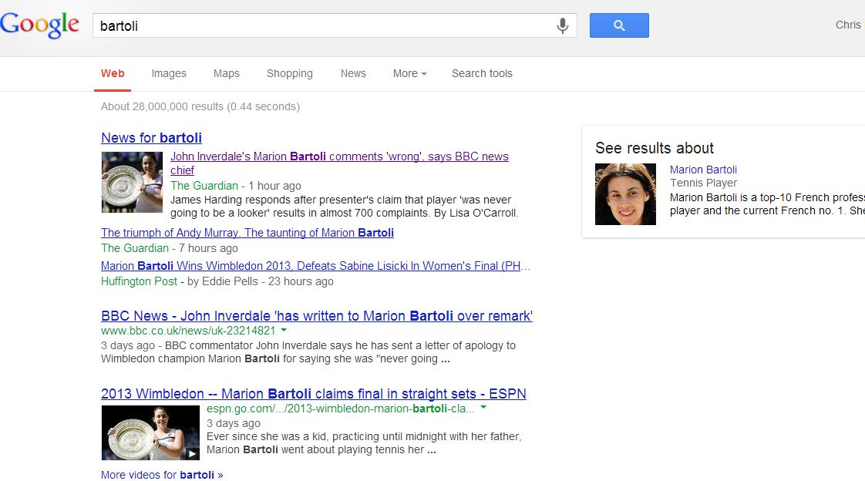
Task: Click the espn.go.com result URL text
Action: (341, 409)
